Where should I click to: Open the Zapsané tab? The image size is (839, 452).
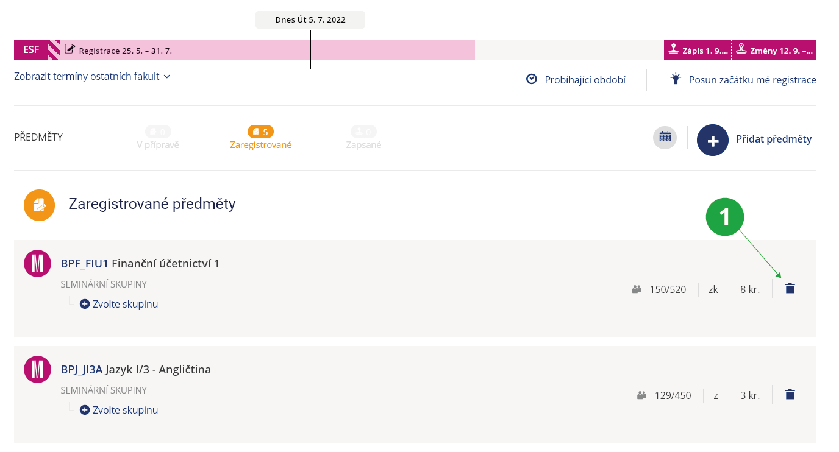[x=363, y=138]
